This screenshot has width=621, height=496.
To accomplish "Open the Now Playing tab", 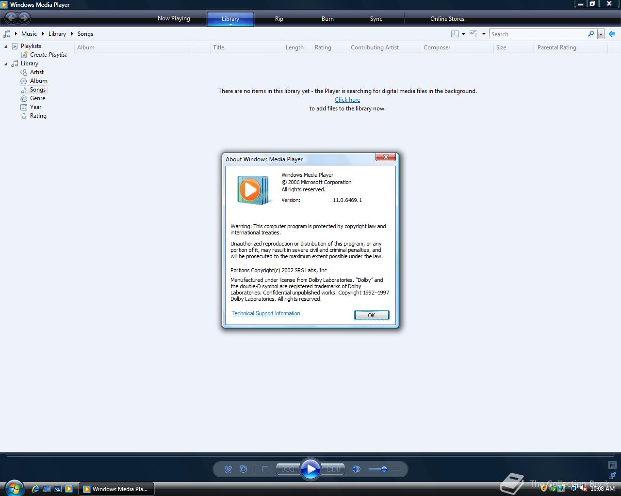I will click(174, 18).
